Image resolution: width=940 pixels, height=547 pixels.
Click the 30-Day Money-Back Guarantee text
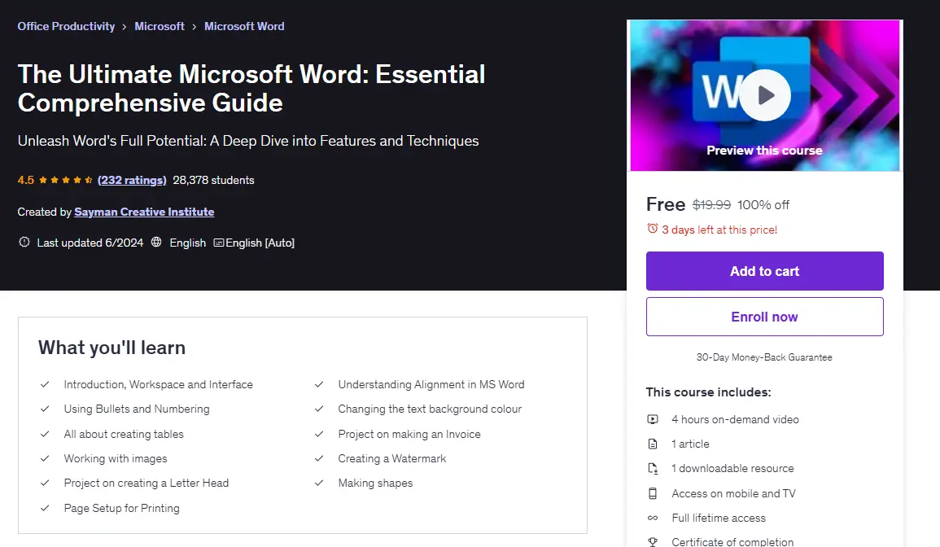pyautogui.click(x=764, y=357)
